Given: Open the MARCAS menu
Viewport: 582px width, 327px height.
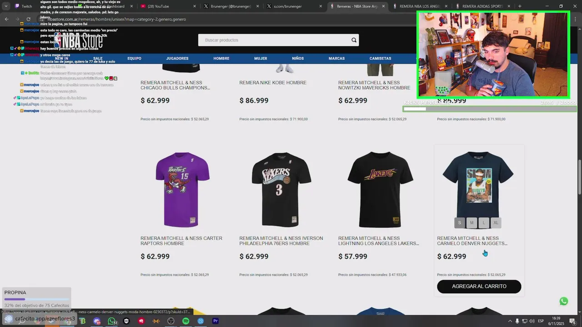Looking at the screenshot, I should (336, 59).
